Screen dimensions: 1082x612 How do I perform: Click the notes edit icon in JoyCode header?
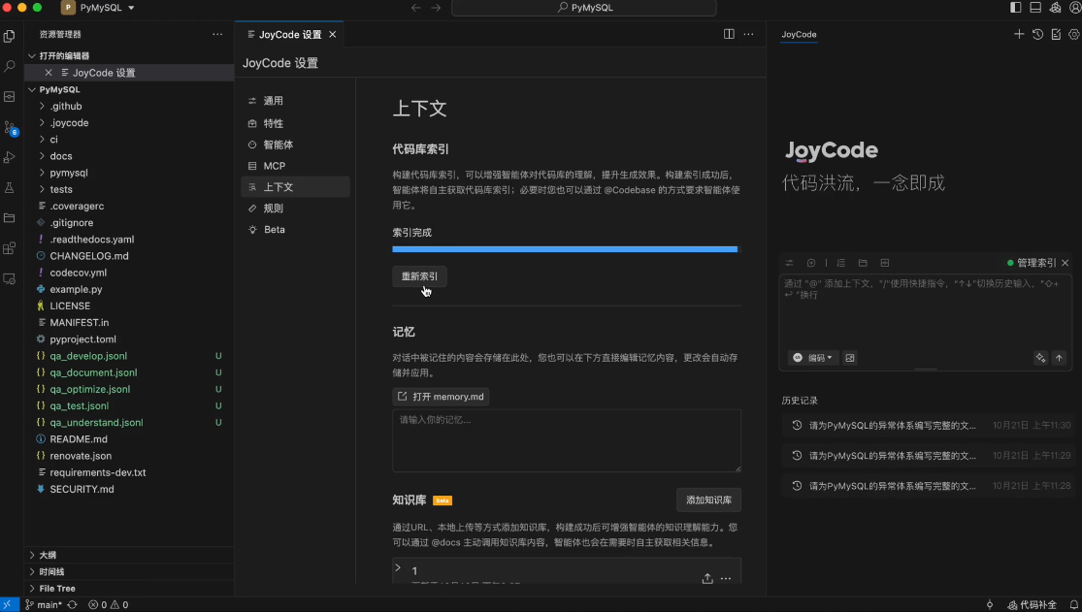coord(1056,34)
